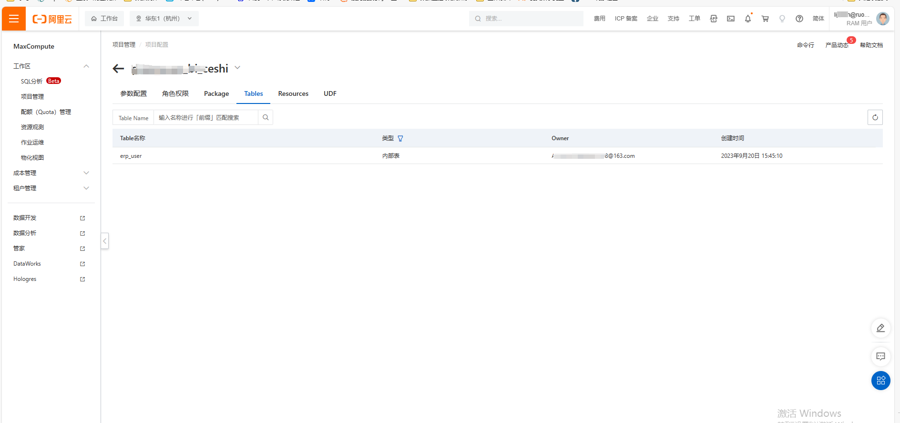Viewport: 900px width, 423px height.
Task: Open the region selector 华东1 (杭州)
Action: tap(164, 19)
